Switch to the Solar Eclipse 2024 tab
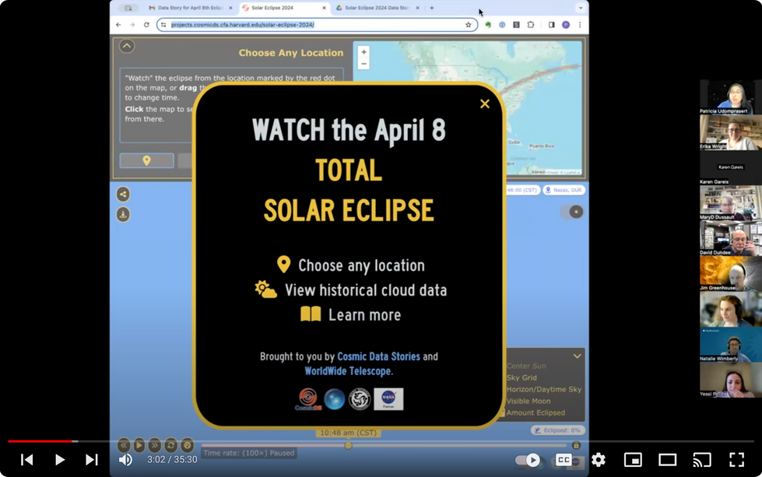 click(x=284, y=8)
